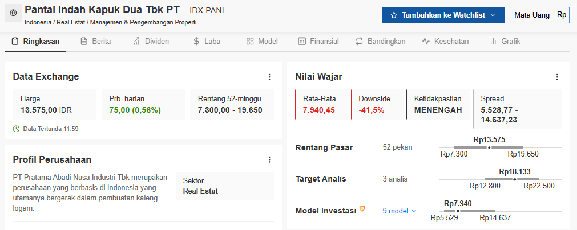Open Data Exchange three-dot menu

[x=269, y=77]
